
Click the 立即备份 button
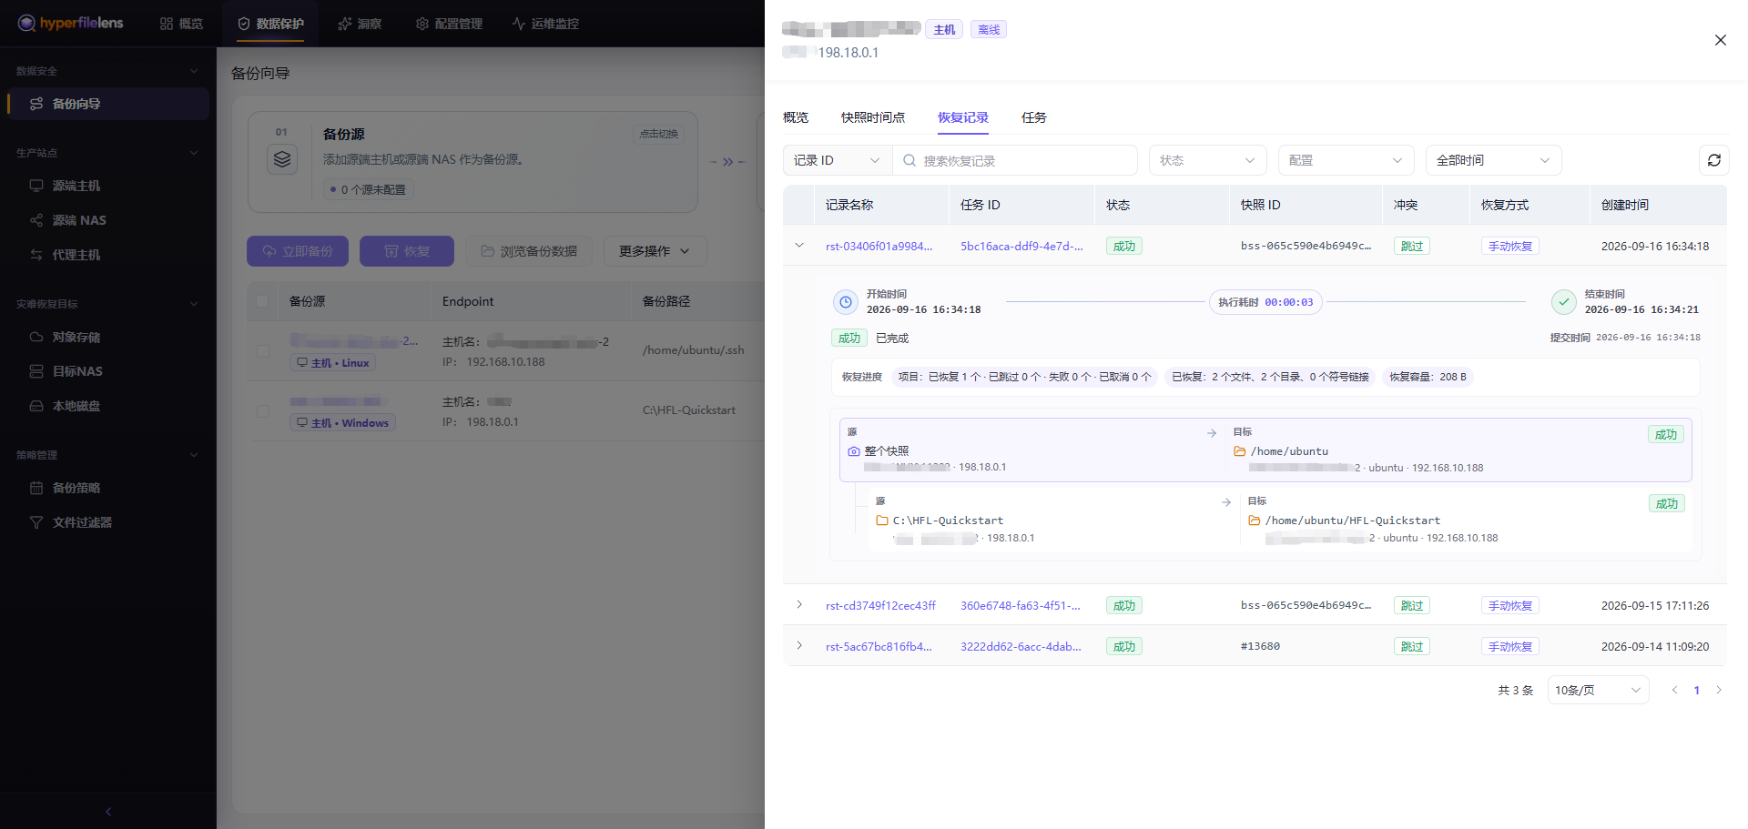pos(298,251)
